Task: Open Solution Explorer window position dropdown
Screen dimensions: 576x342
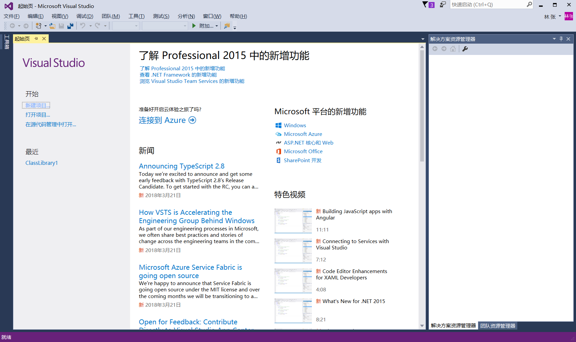Action: [x=554, y=39]
